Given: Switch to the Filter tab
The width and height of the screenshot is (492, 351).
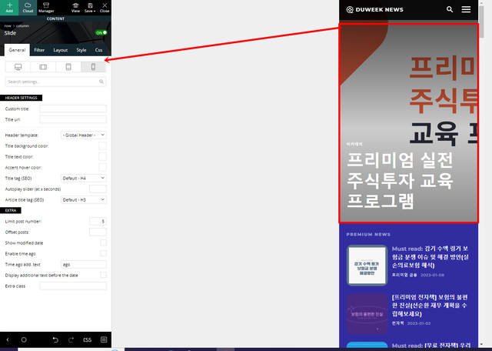Looking at the screenshot, I should (39, 50).
